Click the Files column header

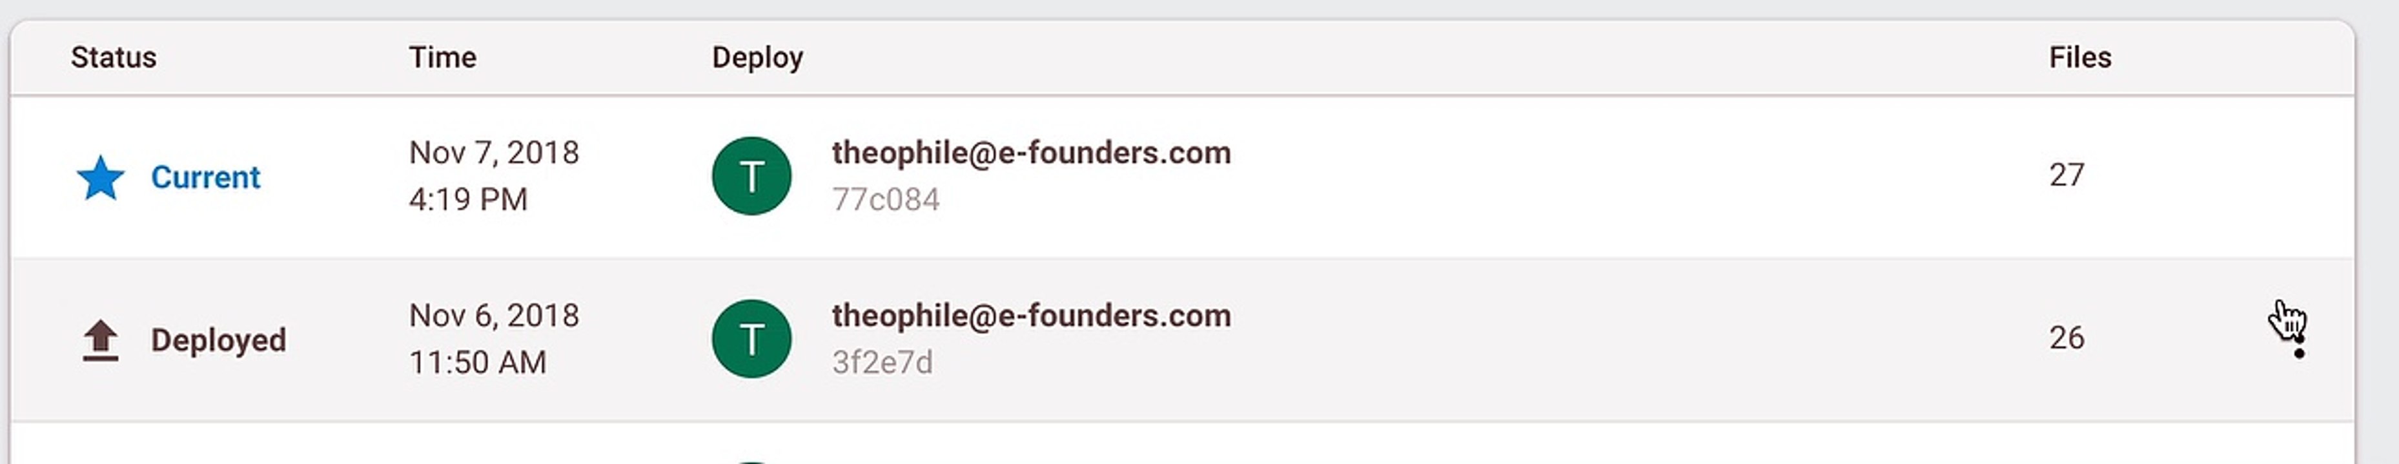pos(2079,57)
